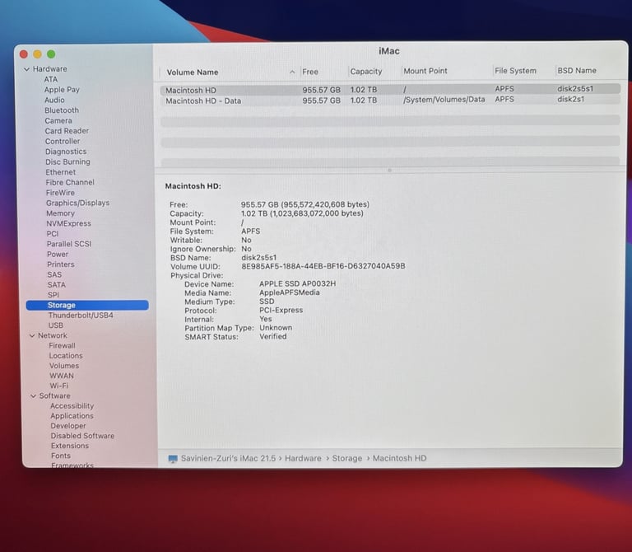Select Ethernet in the Hardware list
This screenshot has height=552, width=632.
tap(60, 172)
